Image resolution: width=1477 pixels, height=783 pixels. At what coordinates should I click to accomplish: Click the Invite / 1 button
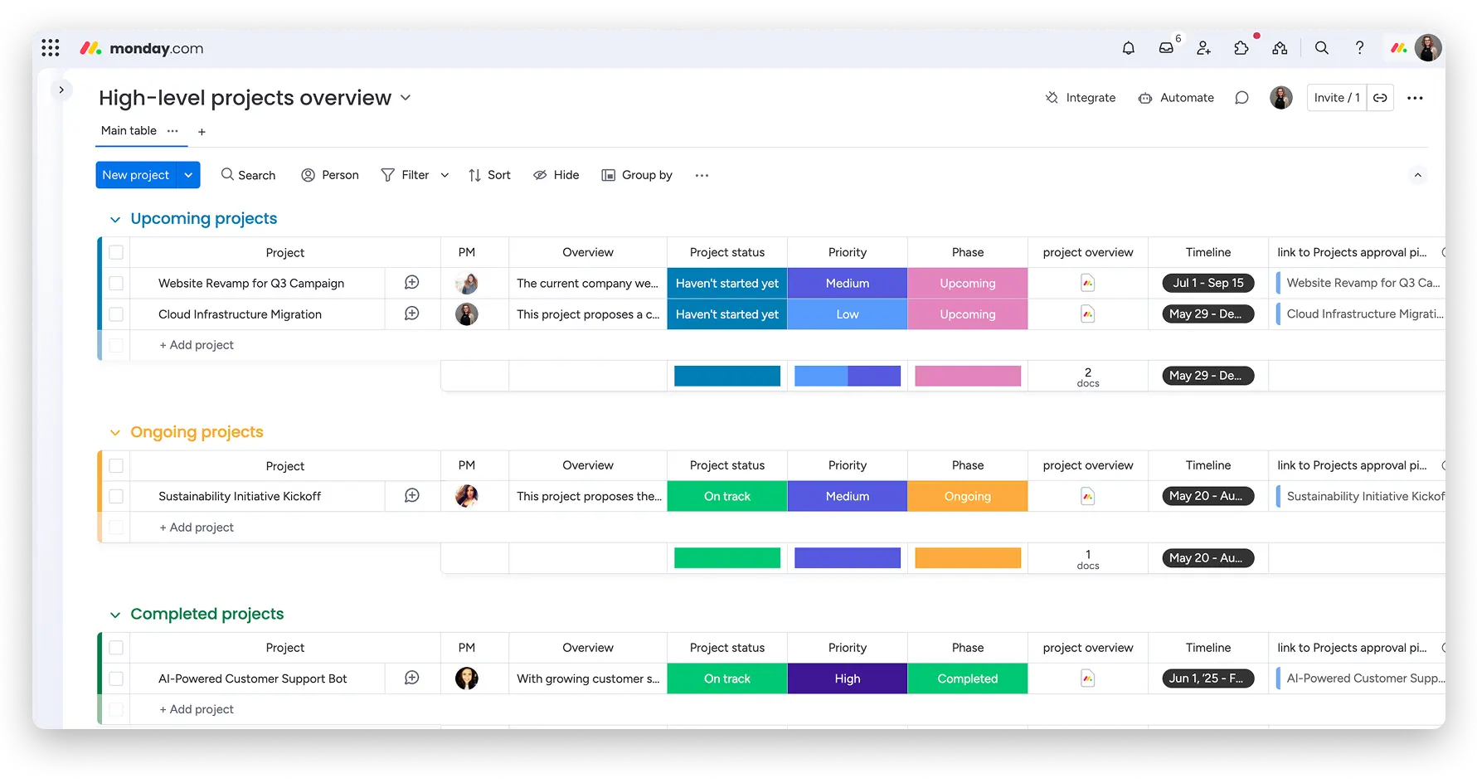[1336, 97]
